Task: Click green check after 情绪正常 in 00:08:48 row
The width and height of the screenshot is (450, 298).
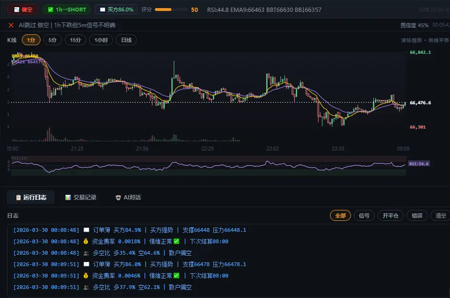Action: pyautogui.click(x=177, y=241)
